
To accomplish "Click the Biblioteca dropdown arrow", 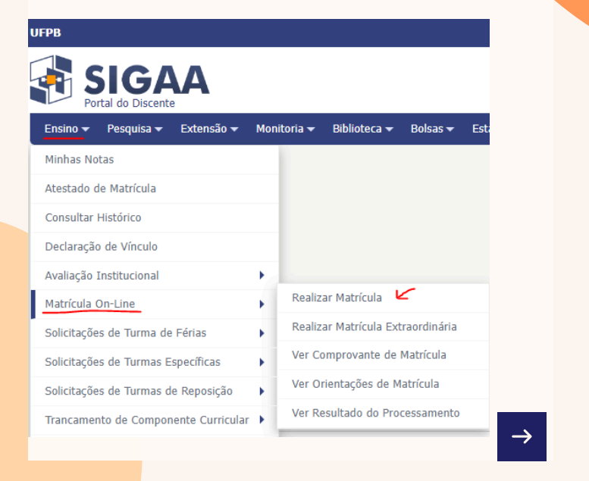I will coord(390,130).
